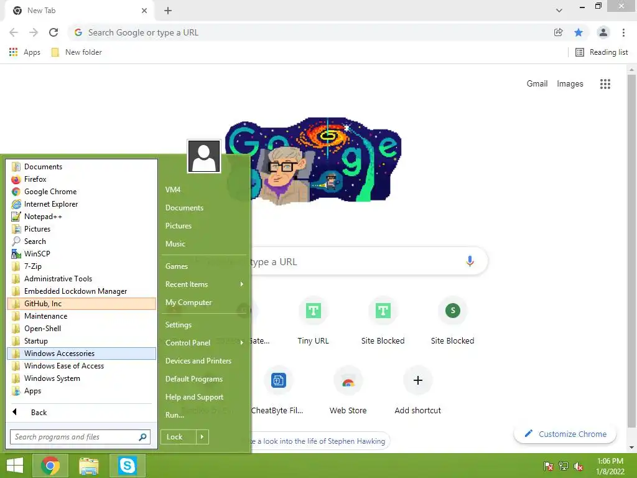Launch WinSCP from the Start menu
The width and height of the screenshot is (637, 478).
tap(81, 254)
